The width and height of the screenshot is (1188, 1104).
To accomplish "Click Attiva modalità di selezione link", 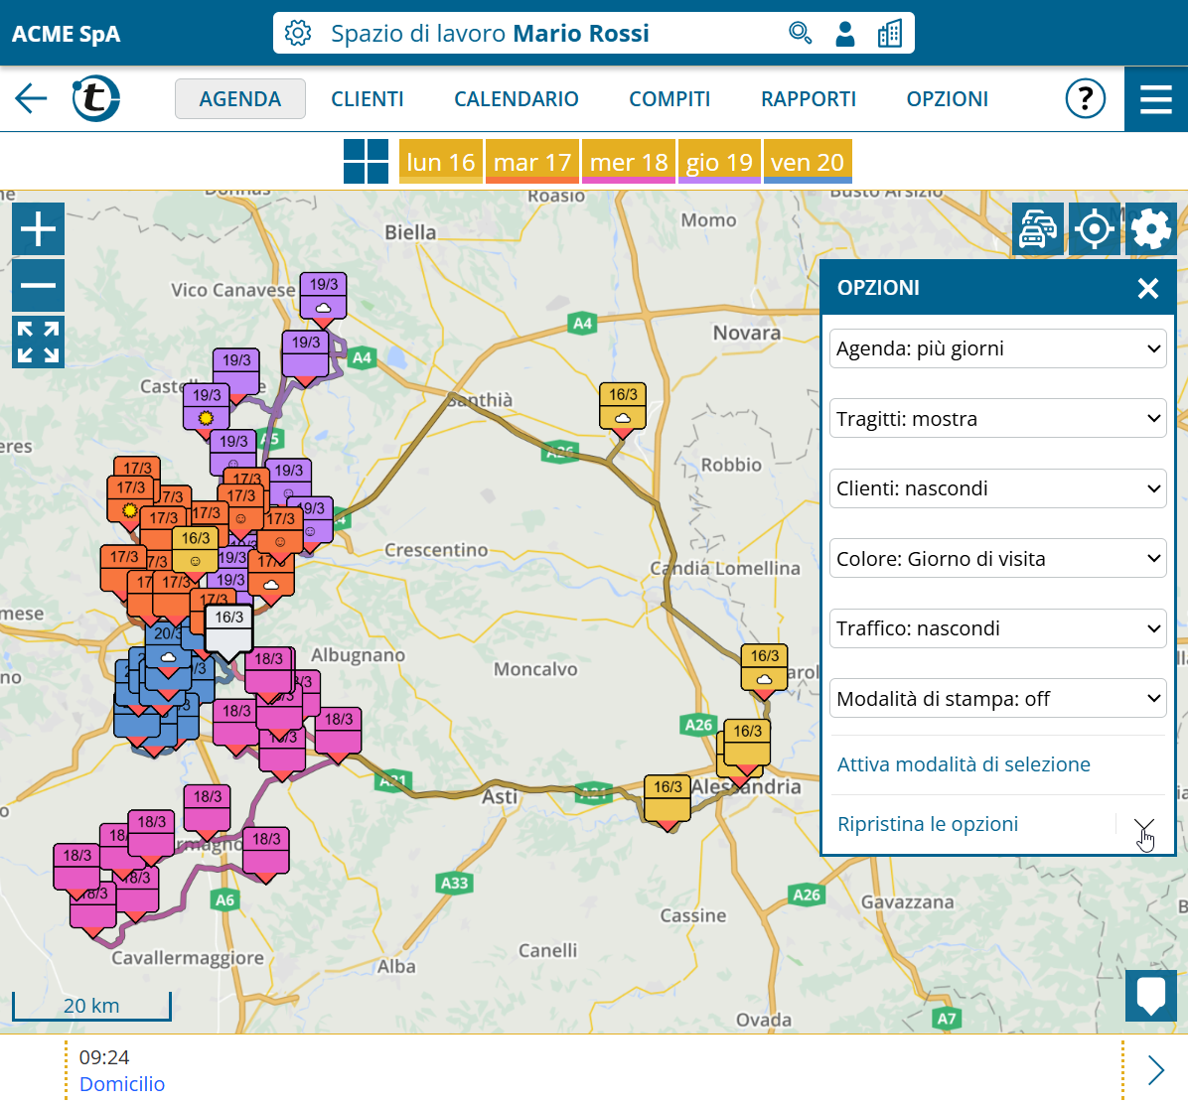I will [x=963, y=764].
